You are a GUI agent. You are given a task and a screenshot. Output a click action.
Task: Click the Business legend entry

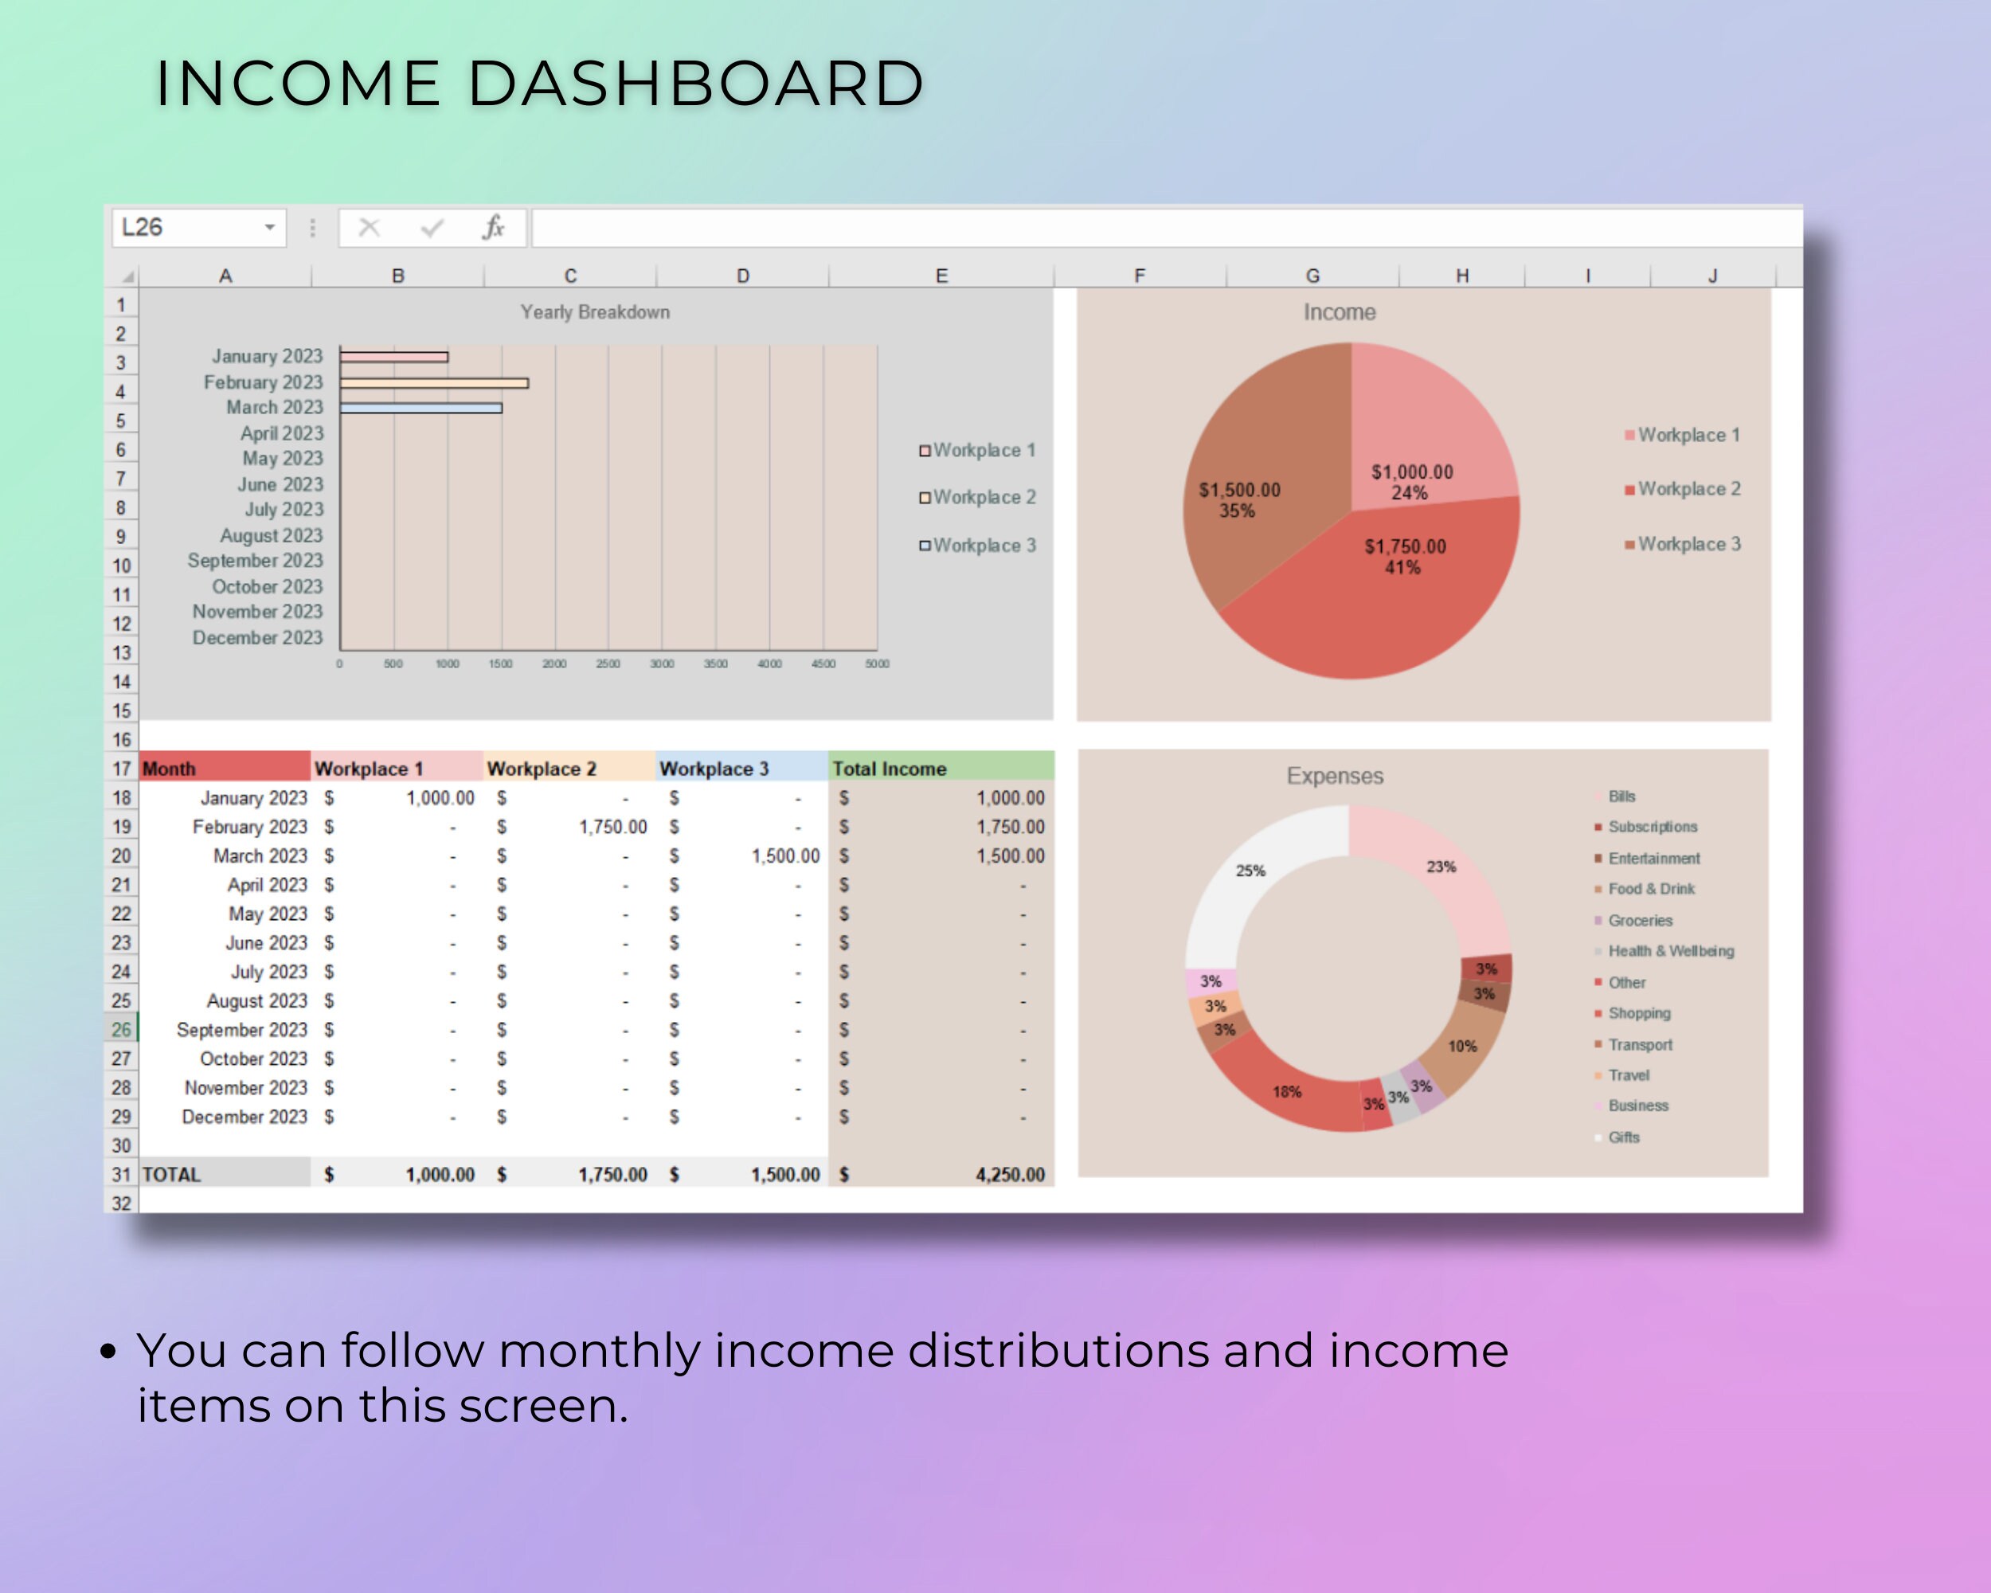[x=1632, y=1106]
